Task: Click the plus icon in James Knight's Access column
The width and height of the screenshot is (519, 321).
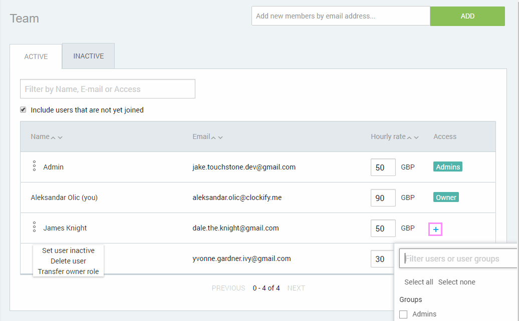Action: [436, 229]
